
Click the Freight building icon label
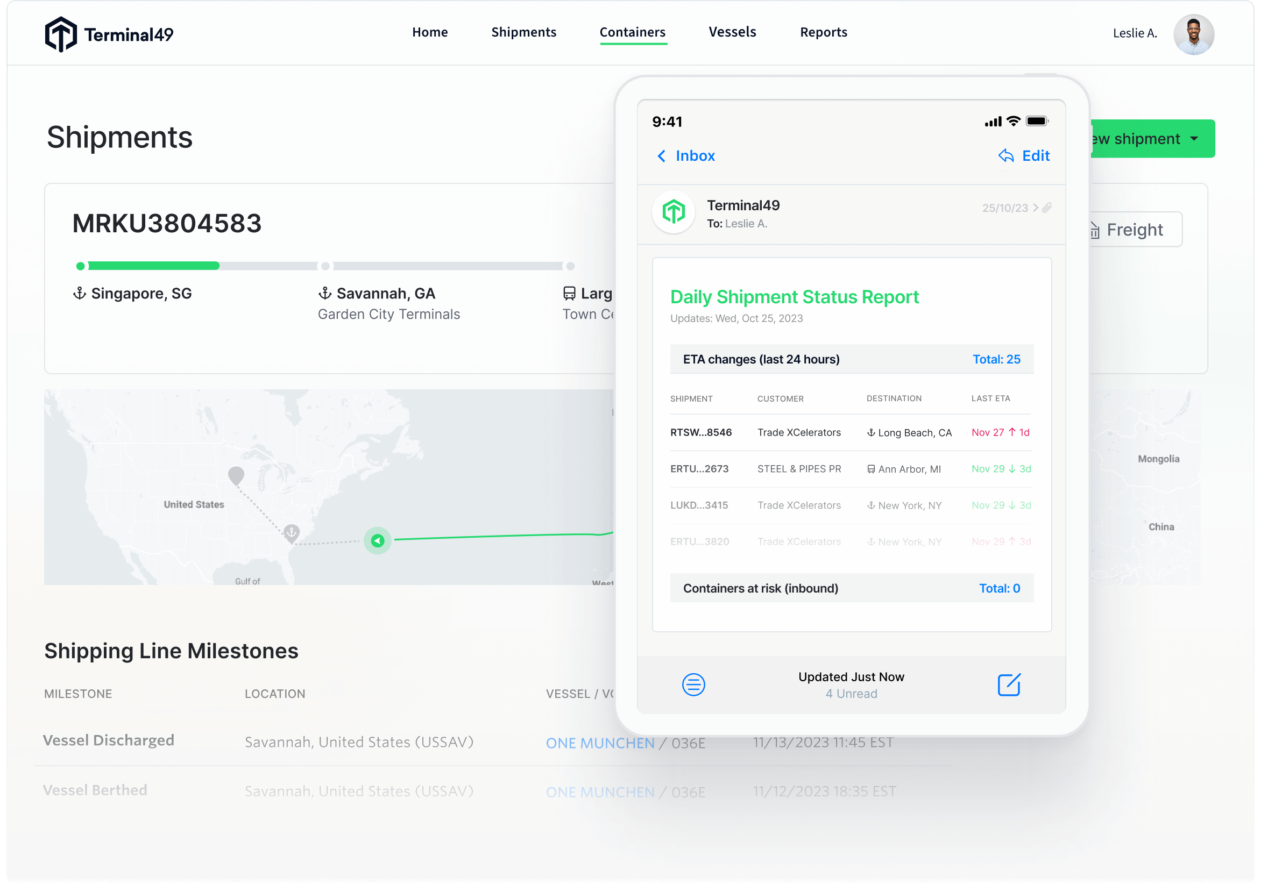(x=1094, y=229)
